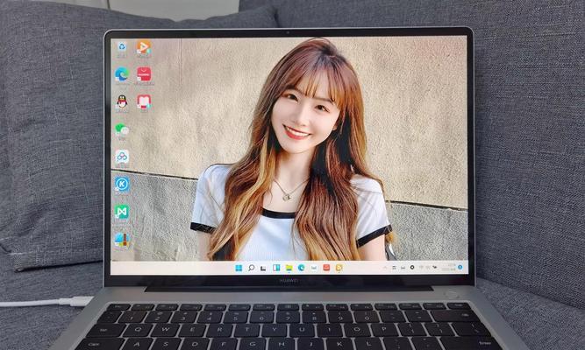Open the blue notification badge in taskbar corner
The image size is (585, 350).
click(460, 268)
